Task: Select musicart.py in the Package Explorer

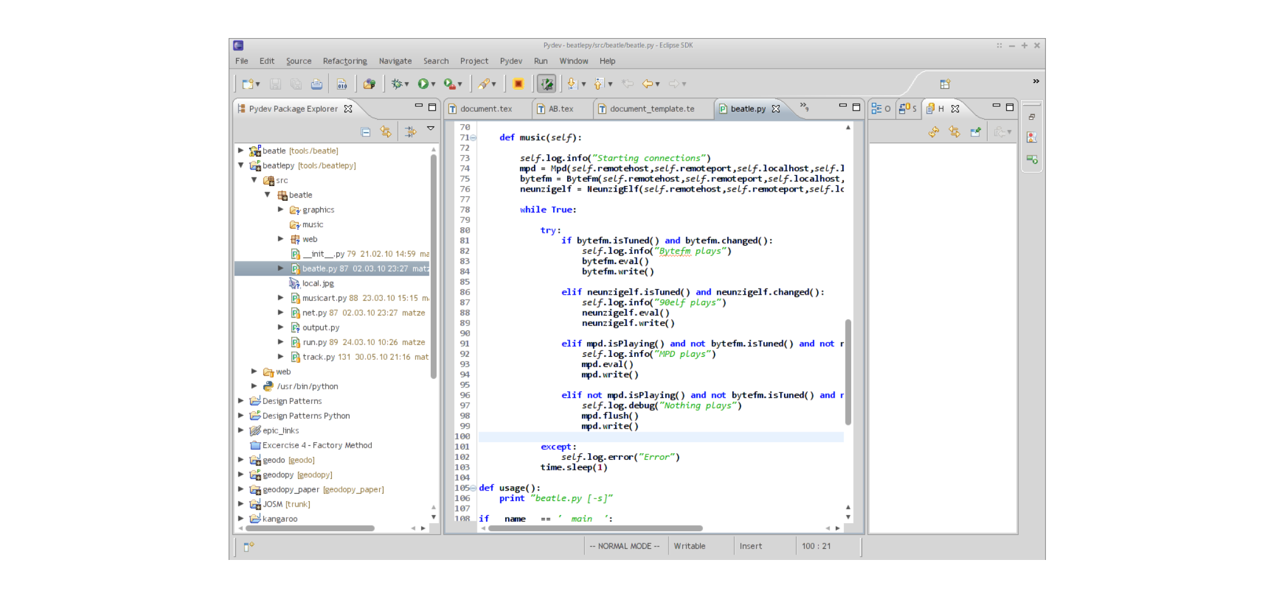Action: [326, 298]
